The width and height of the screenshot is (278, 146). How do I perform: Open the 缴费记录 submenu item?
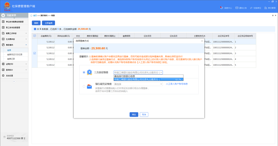pyautogui.click(x=11, y=59)
